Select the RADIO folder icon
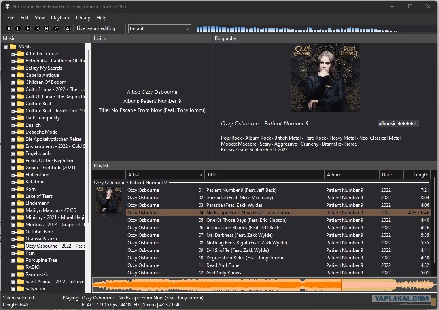The height and width of the screenshot is (310, 439). click(x=21, y=267)
